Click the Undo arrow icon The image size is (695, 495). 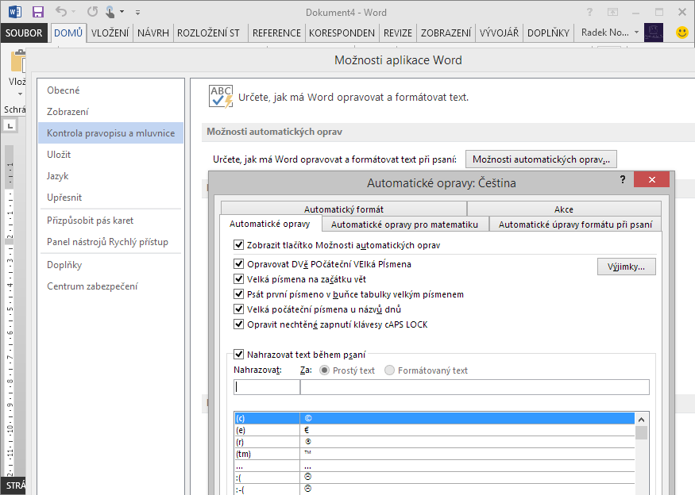[61, 12]
